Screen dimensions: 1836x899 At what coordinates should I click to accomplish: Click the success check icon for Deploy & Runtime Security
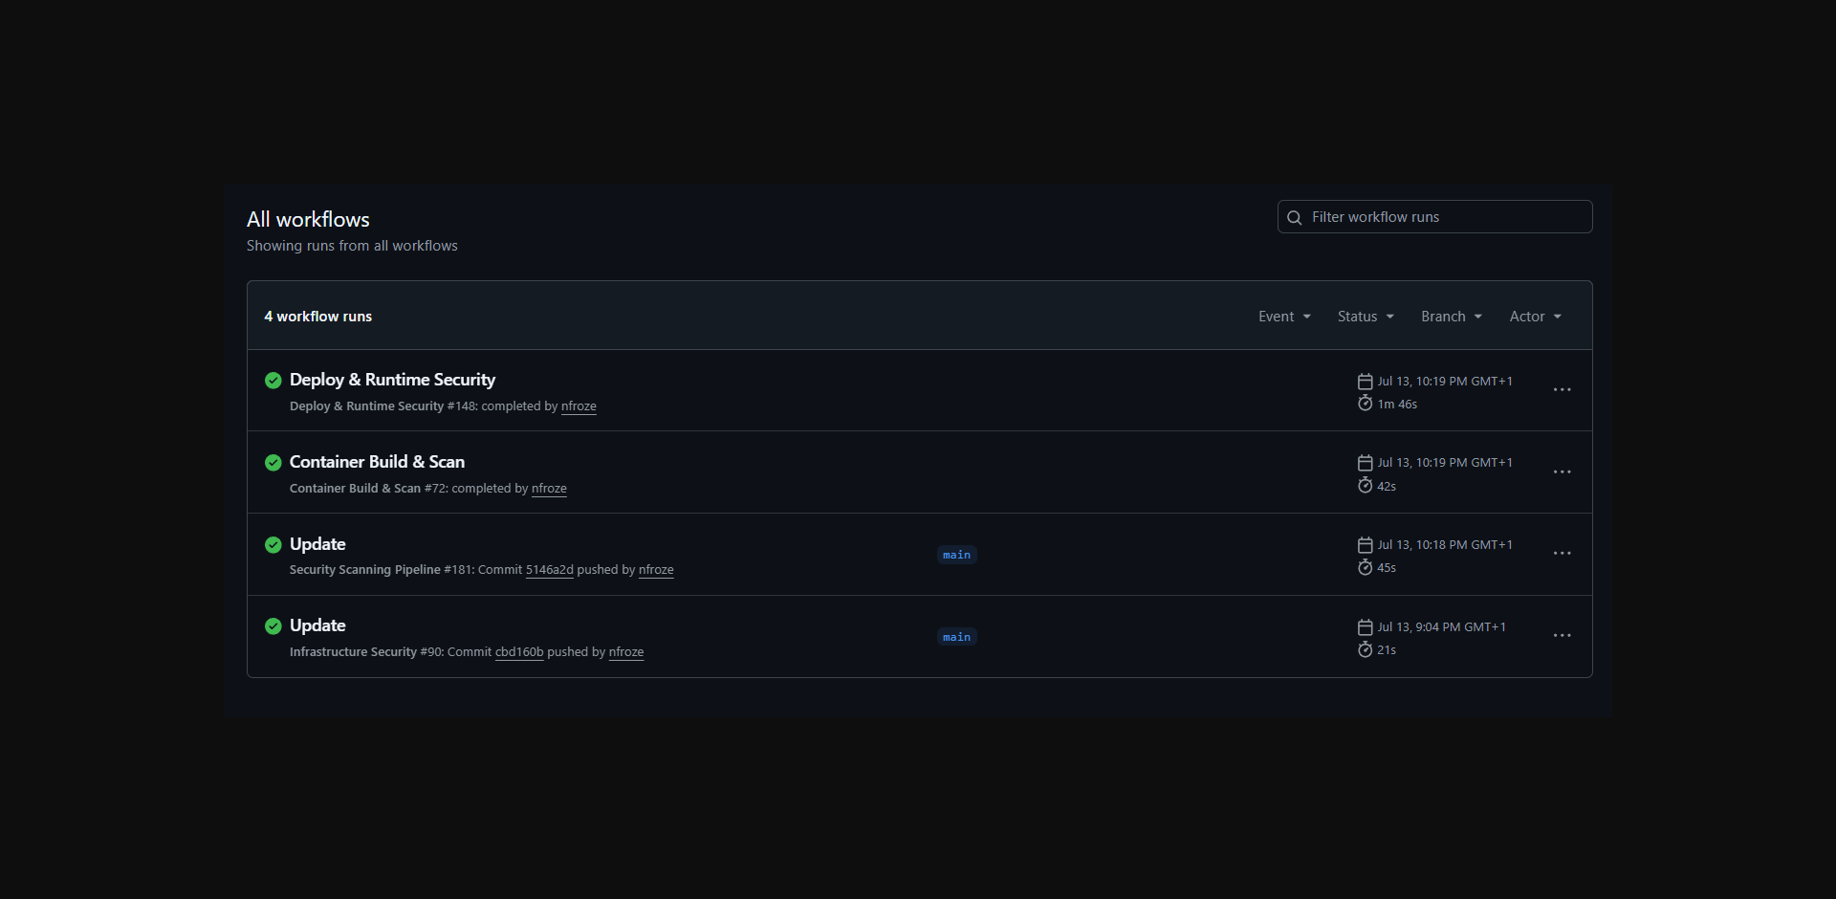click(273, 381)
